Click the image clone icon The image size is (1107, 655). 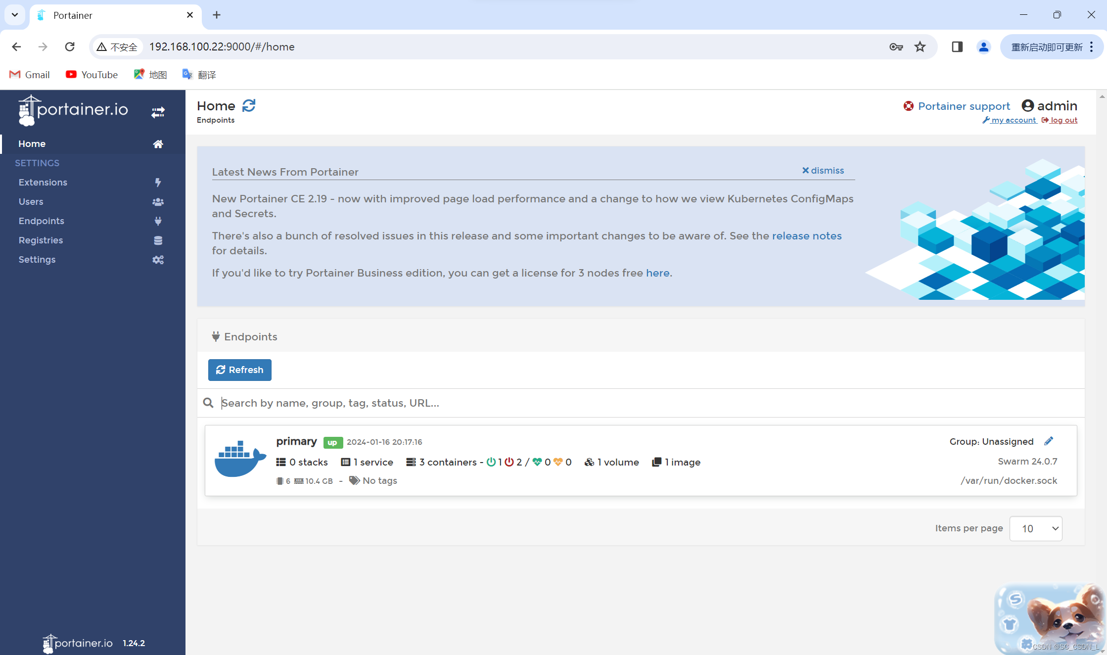(x=656, y=462)
